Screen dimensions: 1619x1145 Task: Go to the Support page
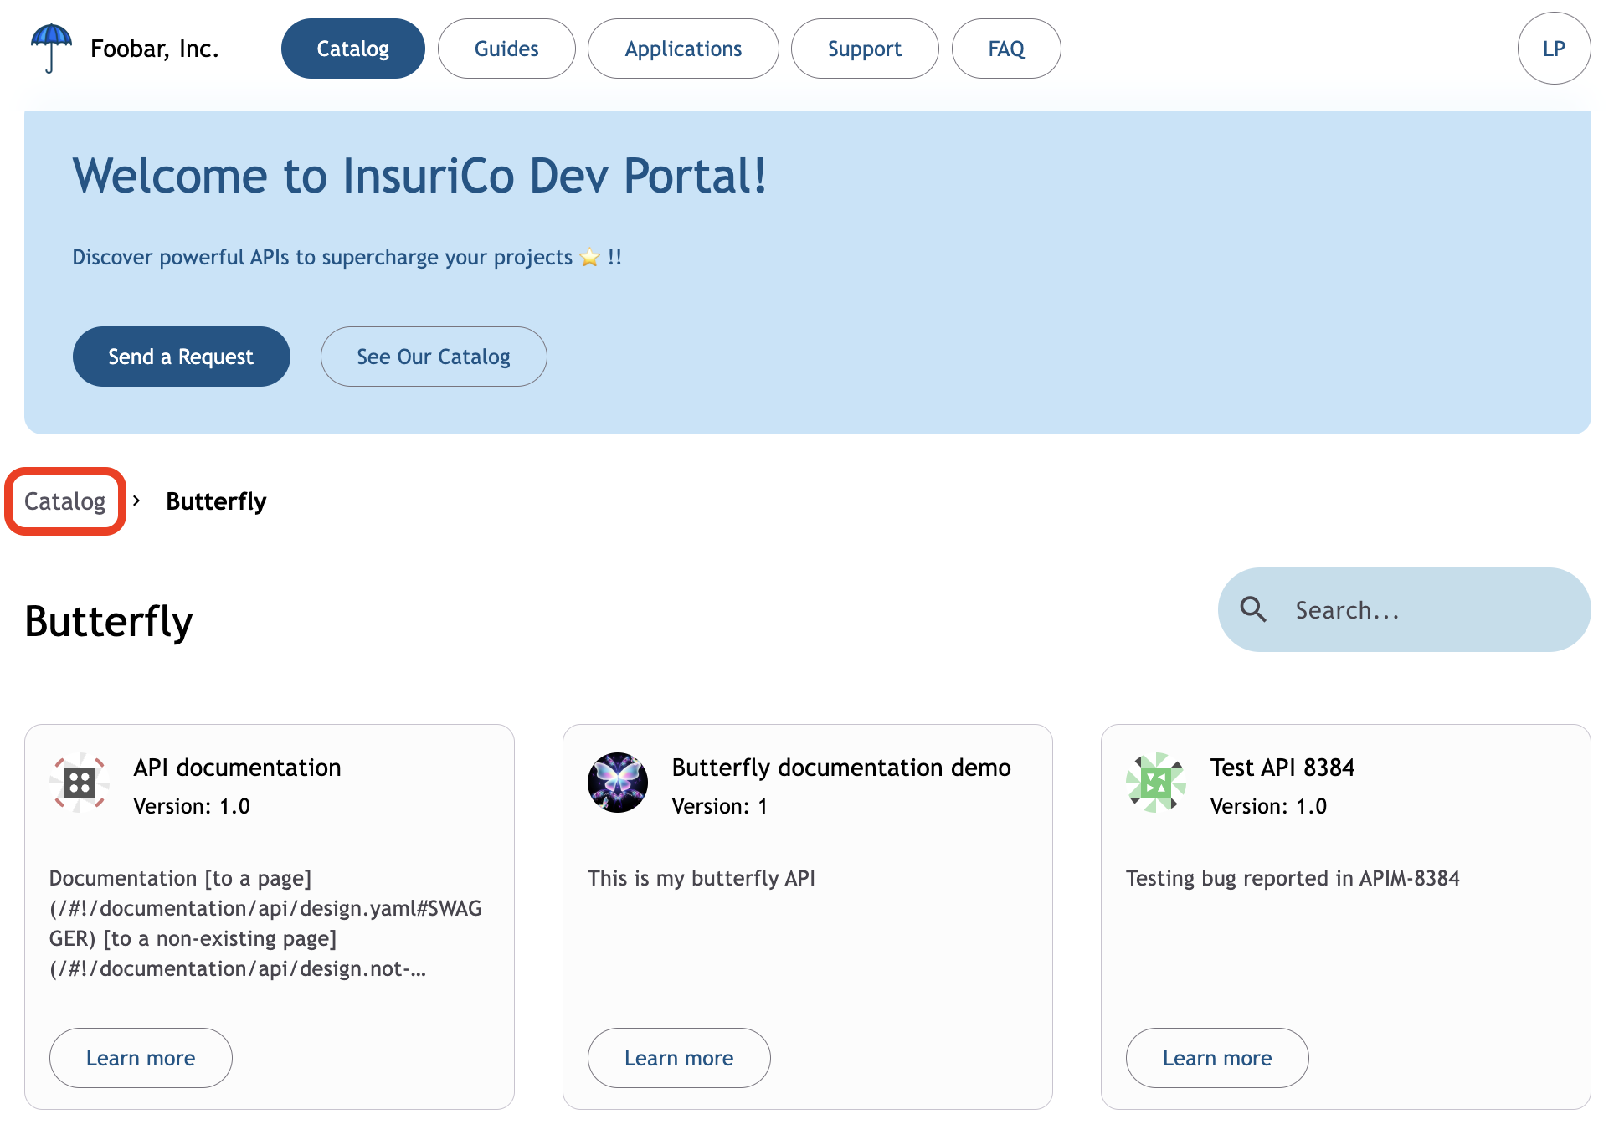(864, 49)
